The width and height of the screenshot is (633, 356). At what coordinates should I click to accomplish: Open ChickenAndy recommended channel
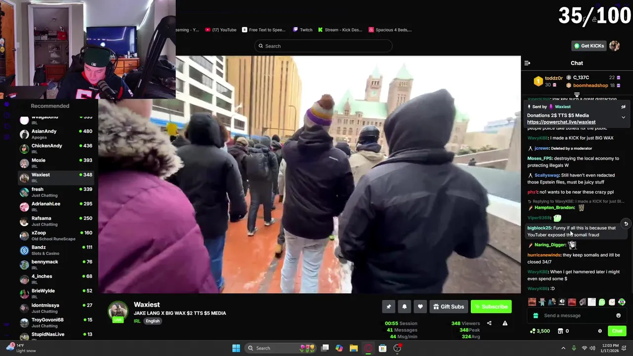point(56,148)
